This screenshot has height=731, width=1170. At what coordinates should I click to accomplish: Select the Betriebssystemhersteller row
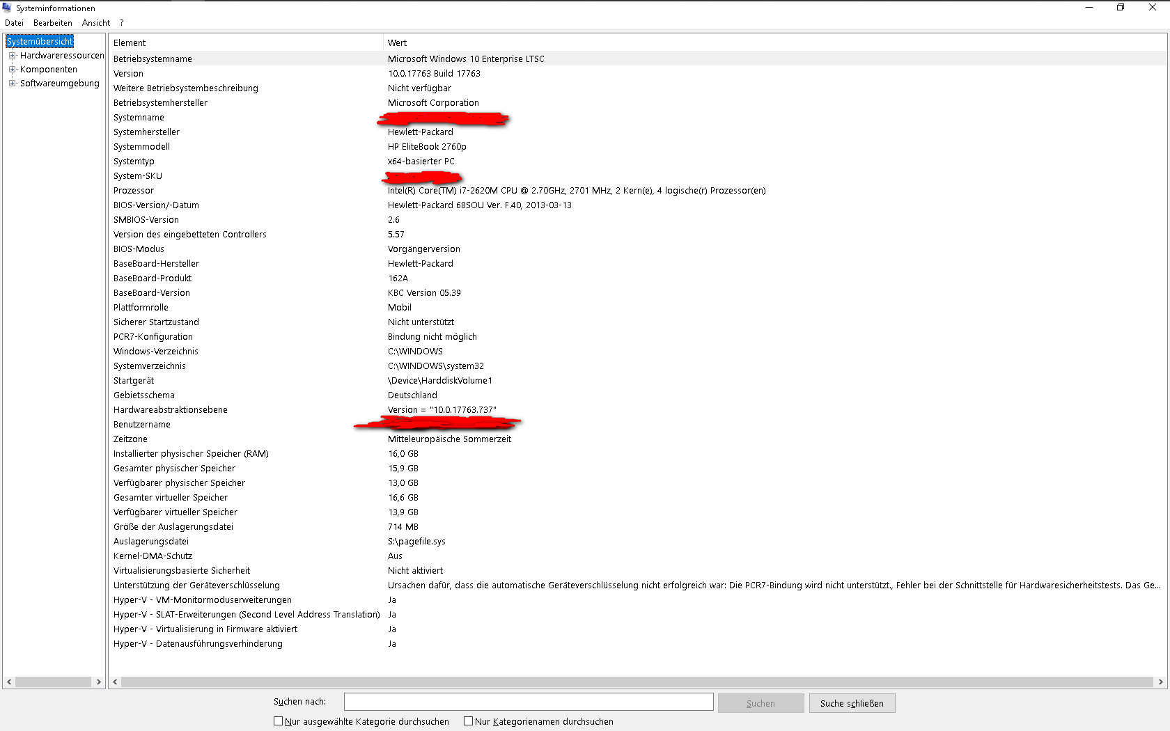pos(637,103)
